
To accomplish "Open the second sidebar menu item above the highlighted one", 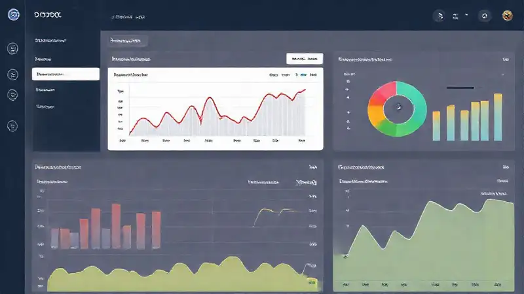I will [43, 59].
